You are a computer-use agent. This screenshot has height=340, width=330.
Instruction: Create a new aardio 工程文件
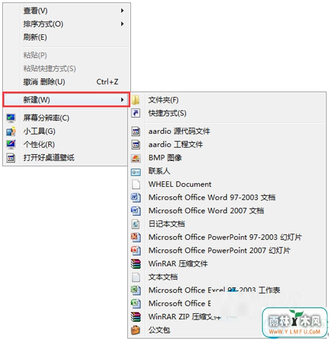pyautogui.click(x=227, y=145)
